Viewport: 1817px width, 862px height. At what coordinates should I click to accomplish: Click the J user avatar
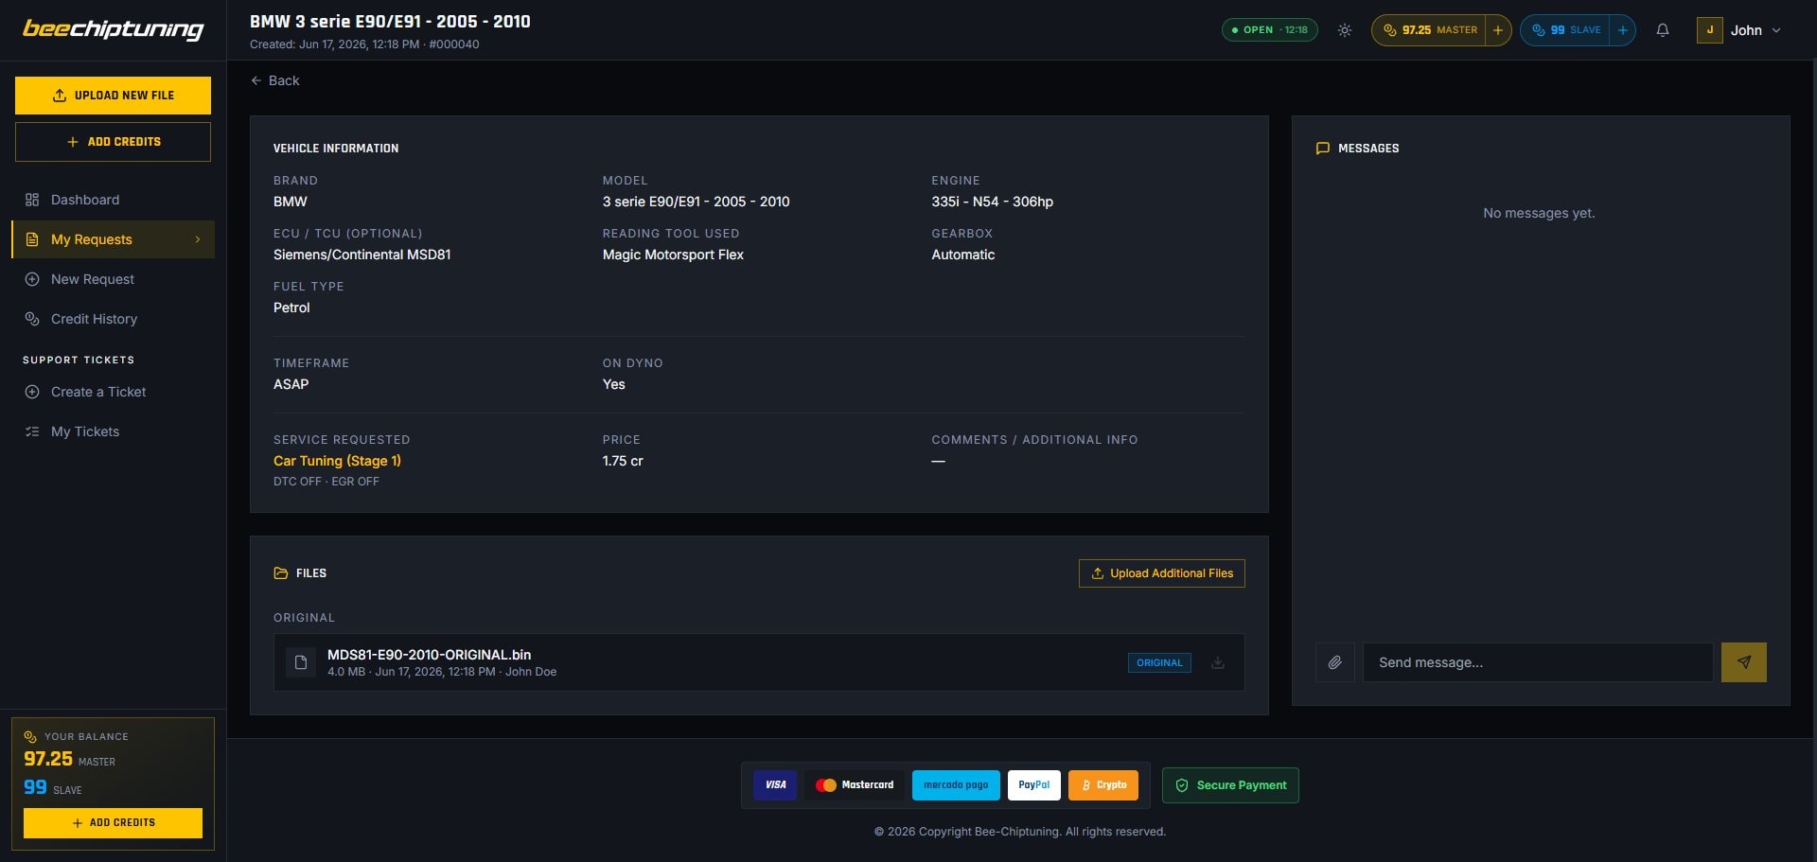tap(1709, 30)
